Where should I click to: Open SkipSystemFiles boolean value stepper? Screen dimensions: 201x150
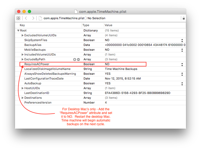(182, 41)
